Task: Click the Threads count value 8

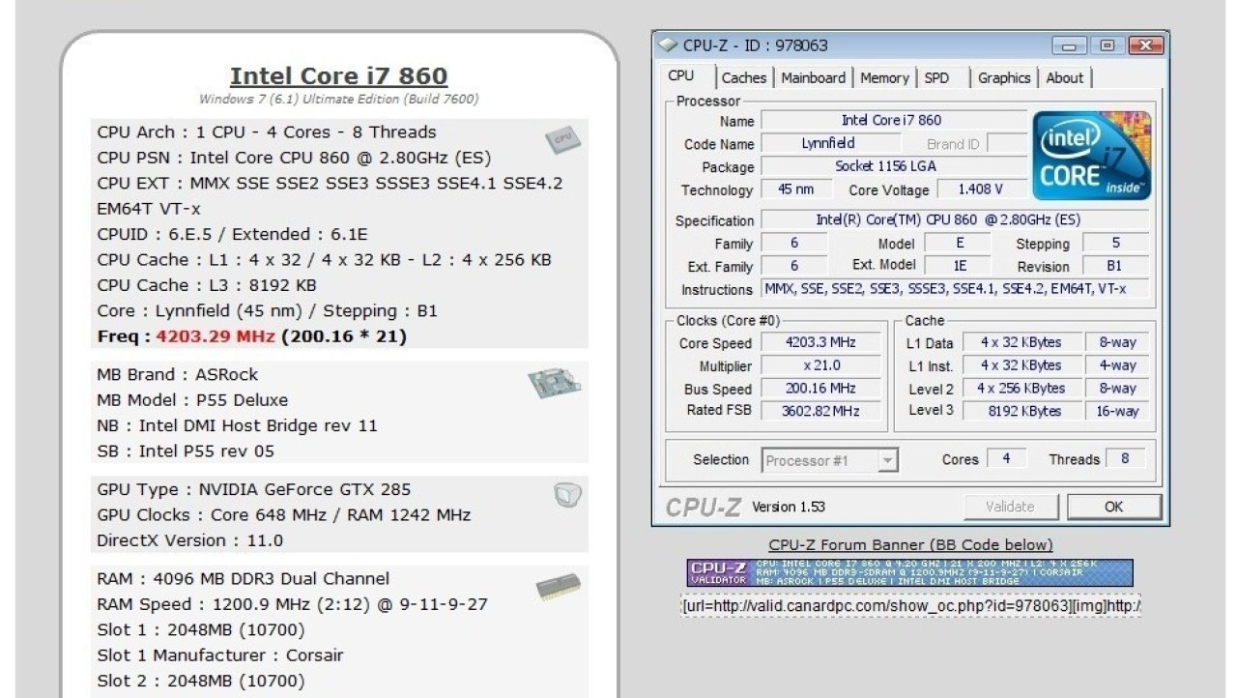Action: 1125,459
